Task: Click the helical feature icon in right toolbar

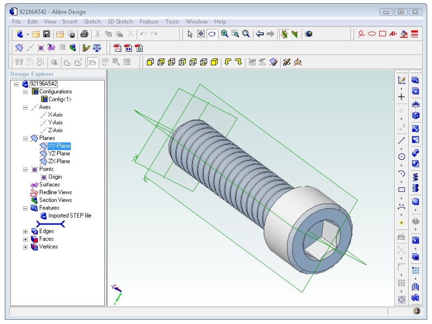Action: (415, 177)
